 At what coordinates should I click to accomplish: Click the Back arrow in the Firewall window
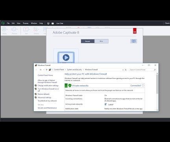tap(36, 70)
